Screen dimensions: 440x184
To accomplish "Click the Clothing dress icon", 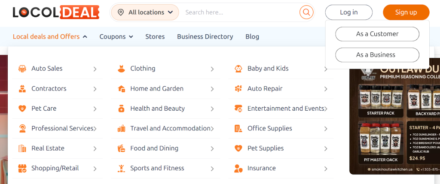I will pyautogui.click(x=121, y=69).
